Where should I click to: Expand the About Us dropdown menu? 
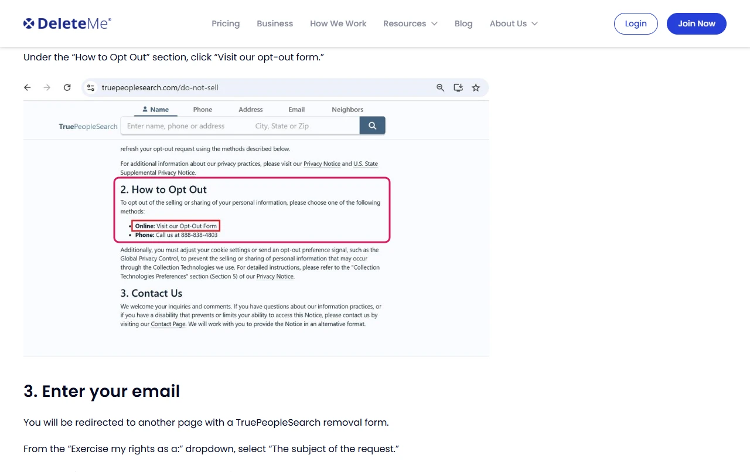point(514,23)
